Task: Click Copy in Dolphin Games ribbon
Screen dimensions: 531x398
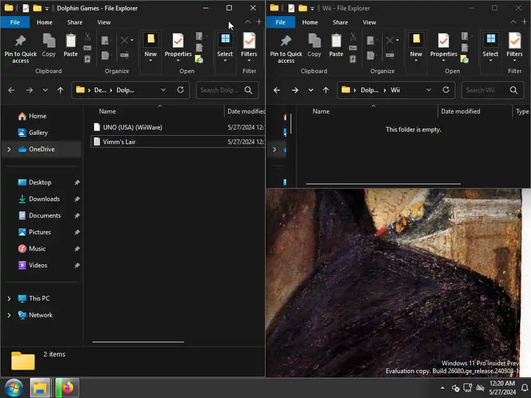Action: (49, 46)
